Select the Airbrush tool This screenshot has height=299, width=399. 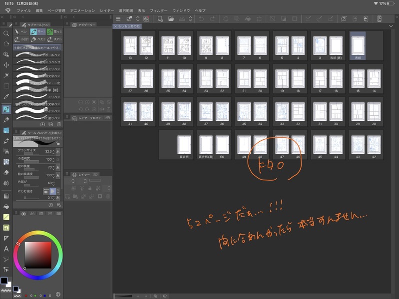[x=6, y=152]
